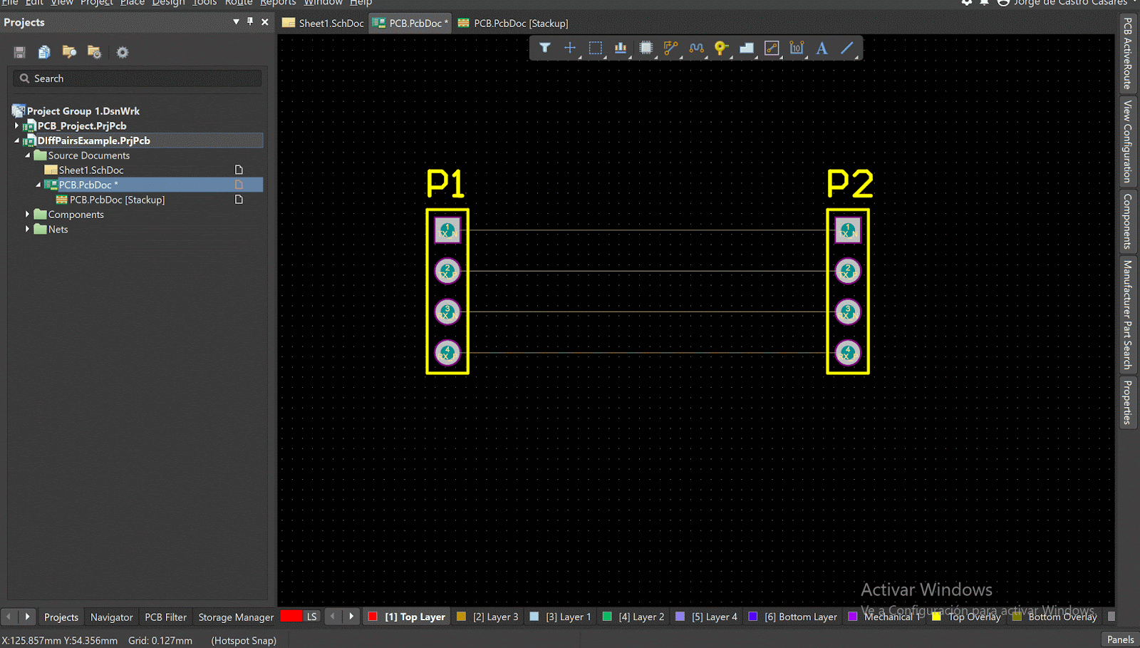Click the P1 designator text
Screen dimensions: 1140x648
point(445,184)
